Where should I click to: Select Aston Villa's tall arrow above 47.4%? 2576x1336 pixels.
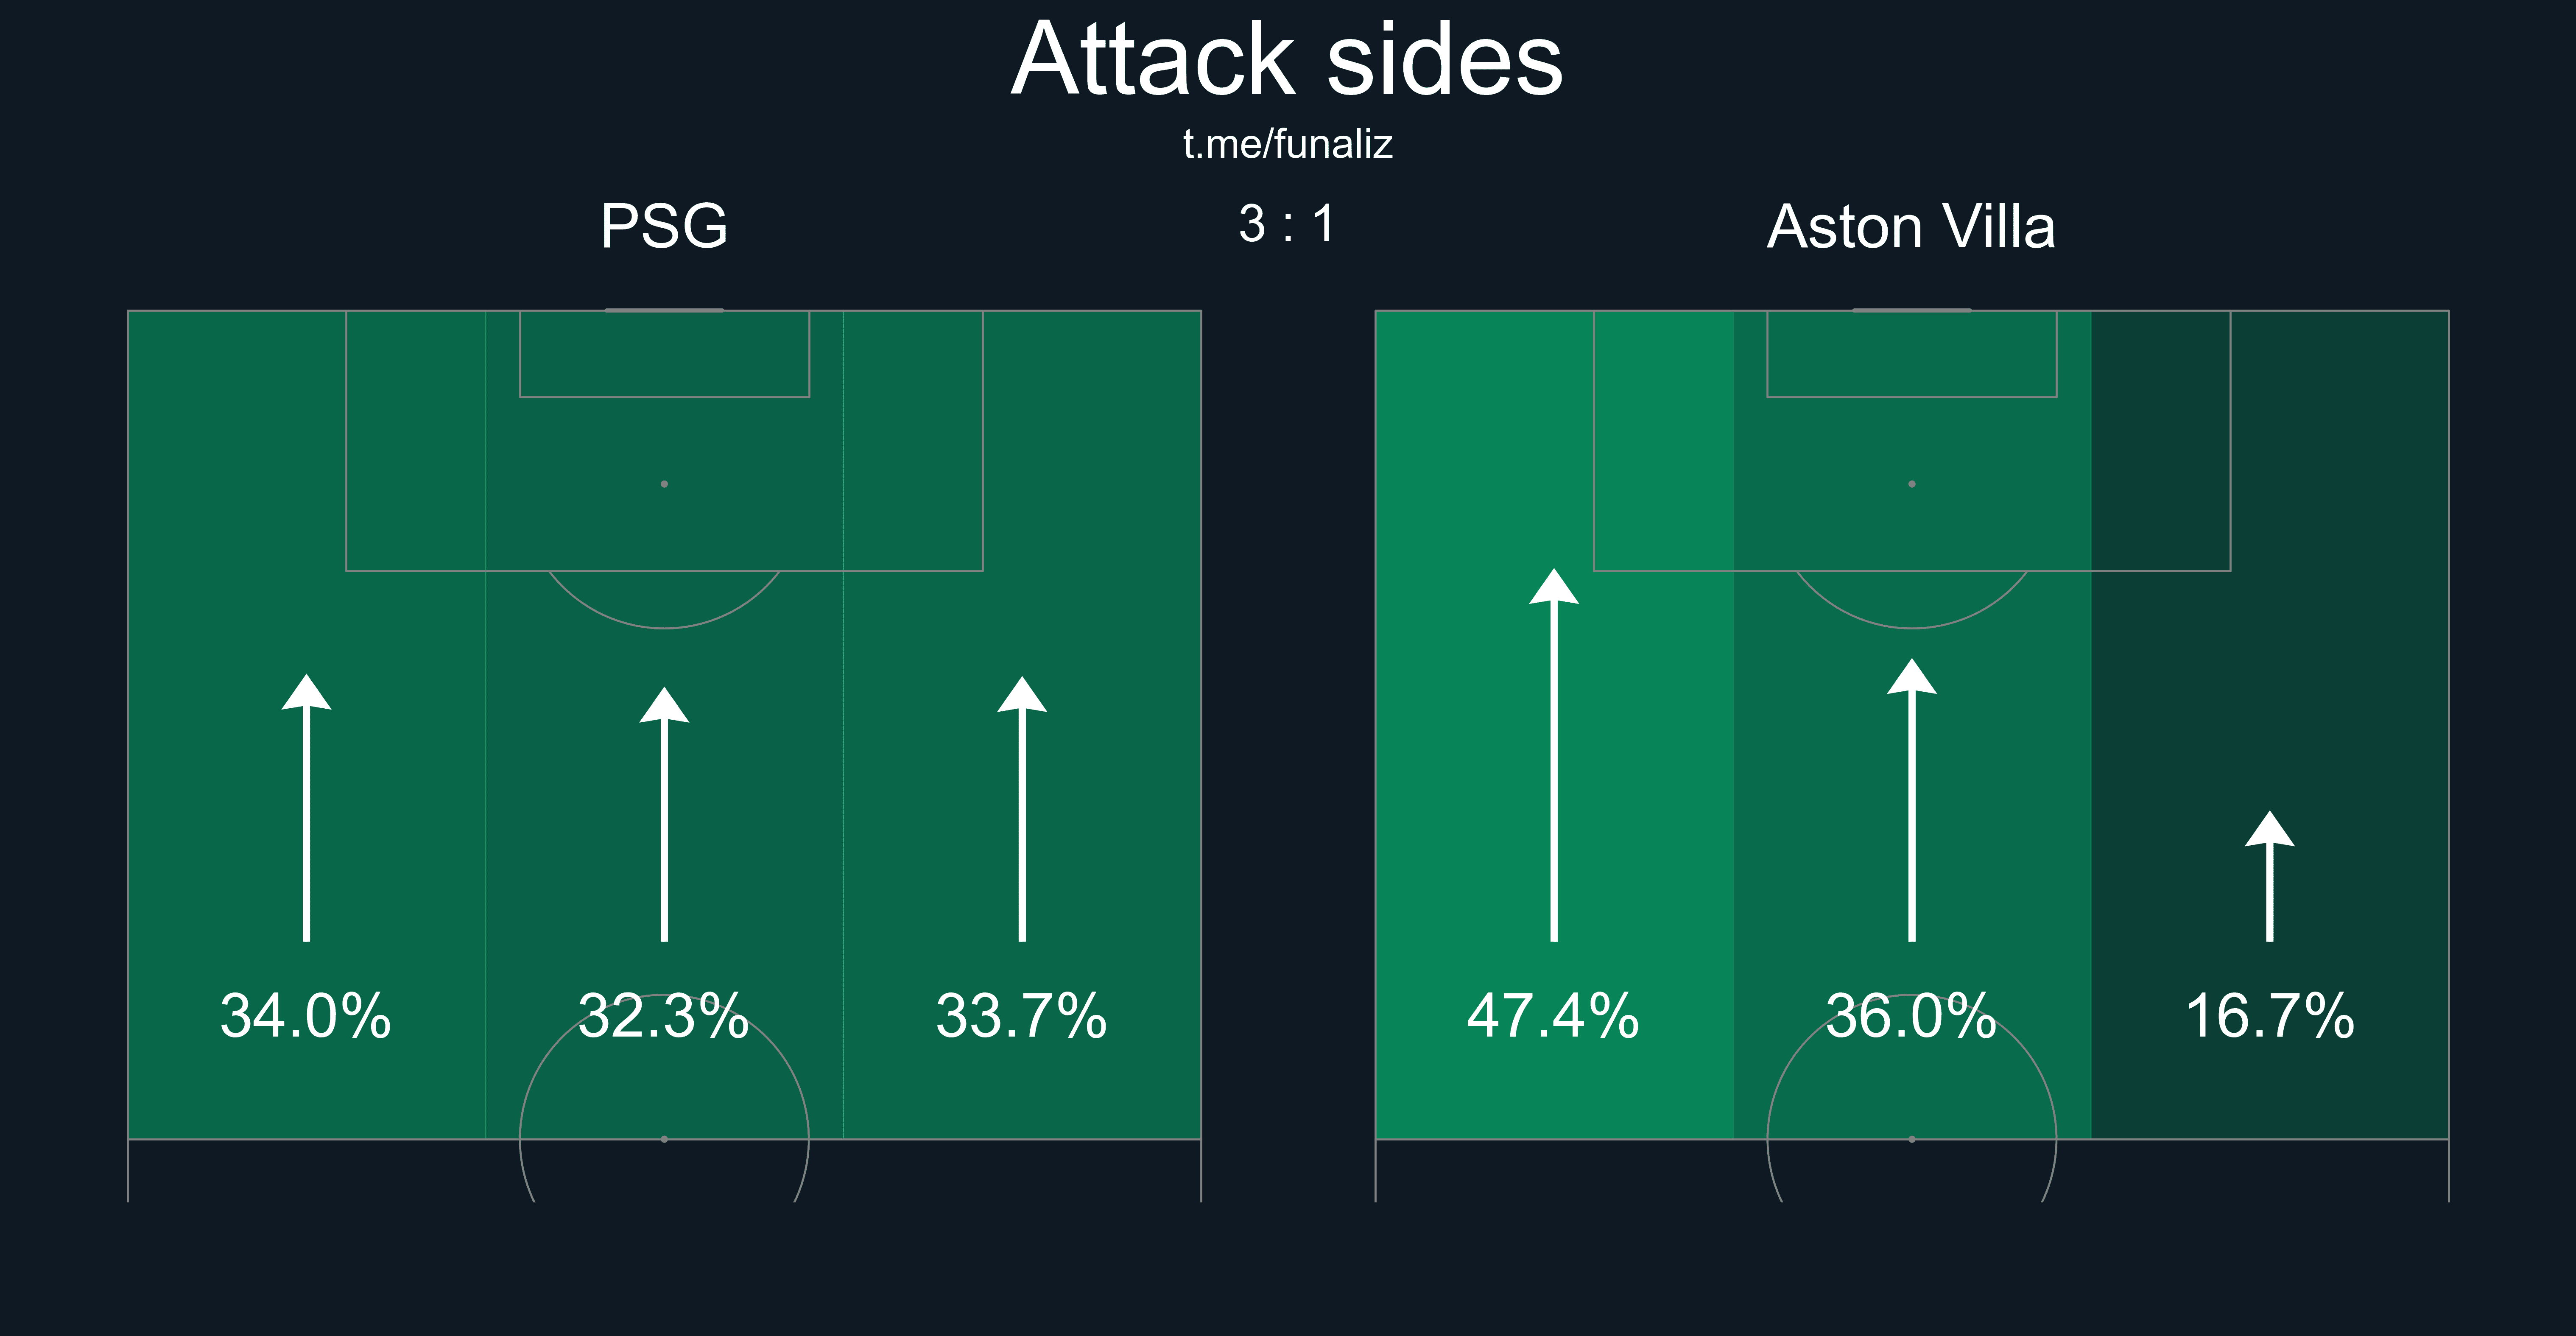1554,755
